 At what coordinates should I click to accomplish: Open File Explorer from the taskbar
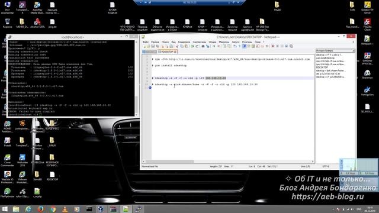point(16,209)
